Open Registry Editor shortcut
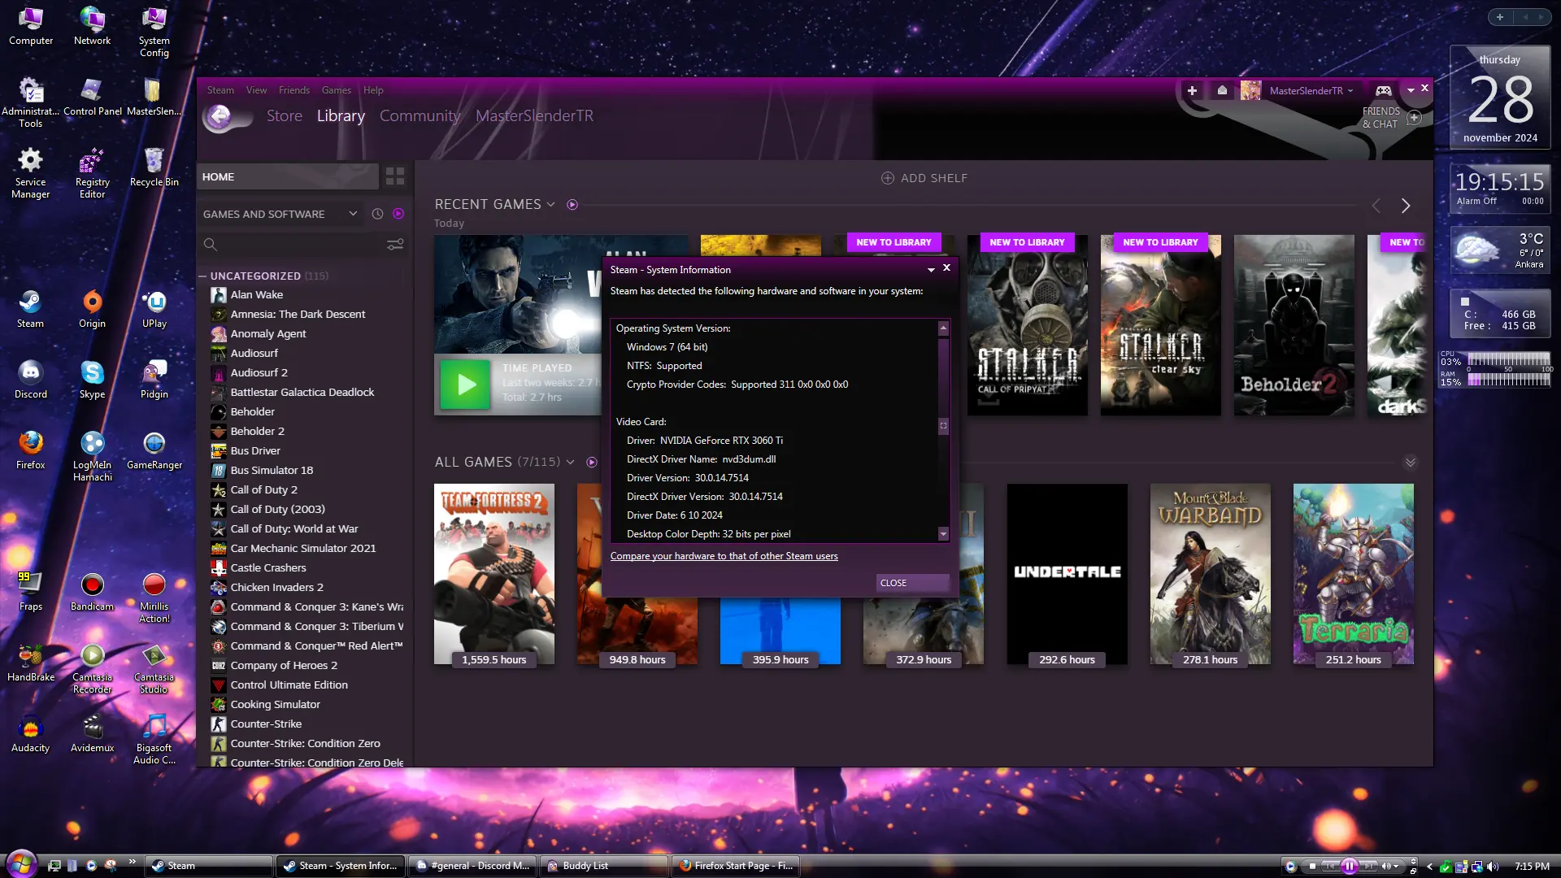Viewport: 1561px width, 878px height. 92,173
